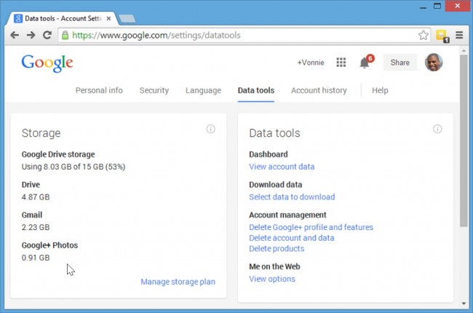Click the 'Account management' heading

287,215
